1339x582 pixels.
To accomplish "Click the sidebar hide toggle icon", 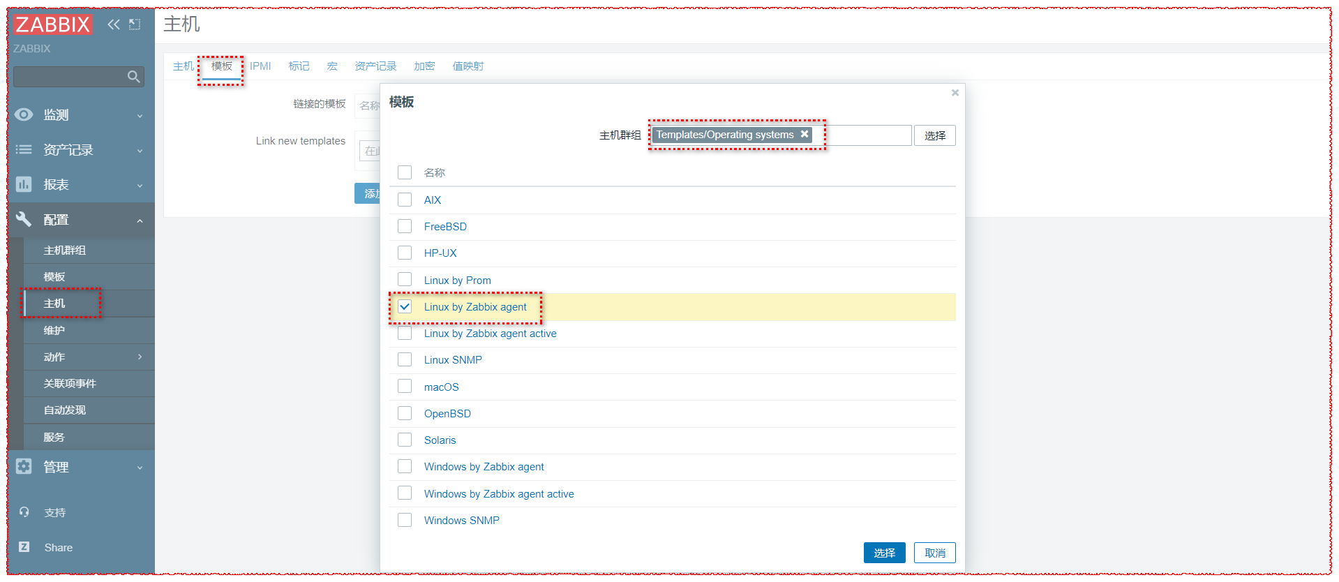I will click(x=135, y=24).
